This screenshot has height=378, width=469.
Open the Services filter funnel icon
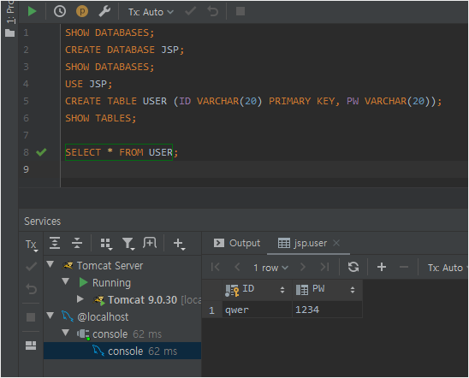tap(128, 244)
